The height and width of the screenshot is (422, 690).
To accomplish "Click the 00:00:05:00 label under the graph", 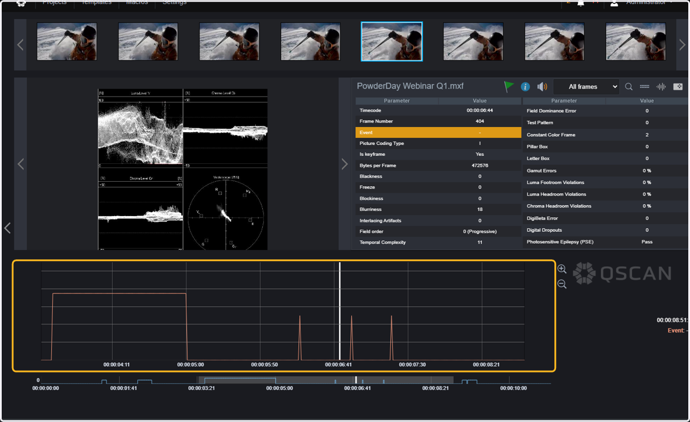I will [x=190, y=365].
